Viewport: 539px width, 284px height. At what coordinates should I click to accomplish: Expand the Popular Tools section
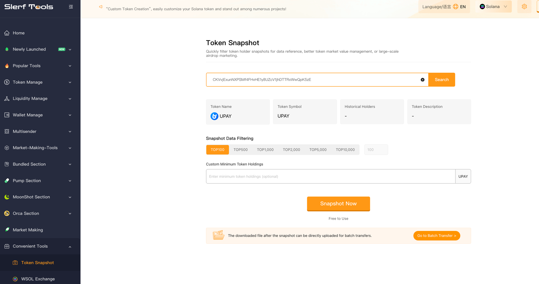pyautogui.click(x=70, y=66)
